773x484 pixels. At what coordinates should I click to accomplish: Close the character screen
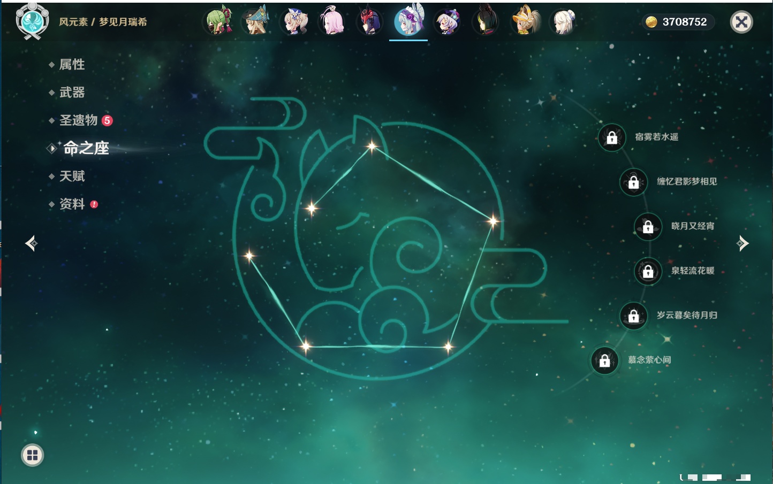tap(741, 22)
